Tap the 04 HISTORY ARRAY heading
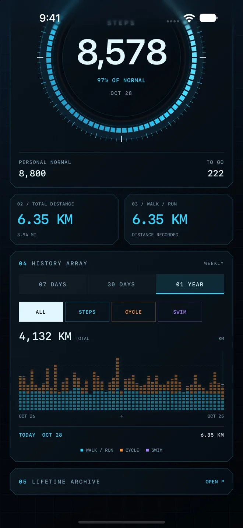Screen dimensions: 243x528 pyautogui.click(x=53, y=263)
